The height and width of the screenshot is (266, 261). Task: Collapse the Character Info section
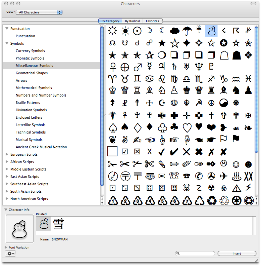coord(6,210)
